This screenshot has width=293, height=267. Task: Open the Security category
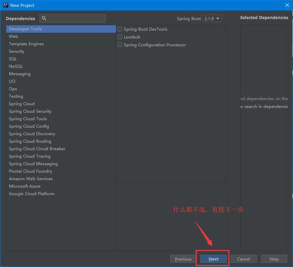point(61,51)
